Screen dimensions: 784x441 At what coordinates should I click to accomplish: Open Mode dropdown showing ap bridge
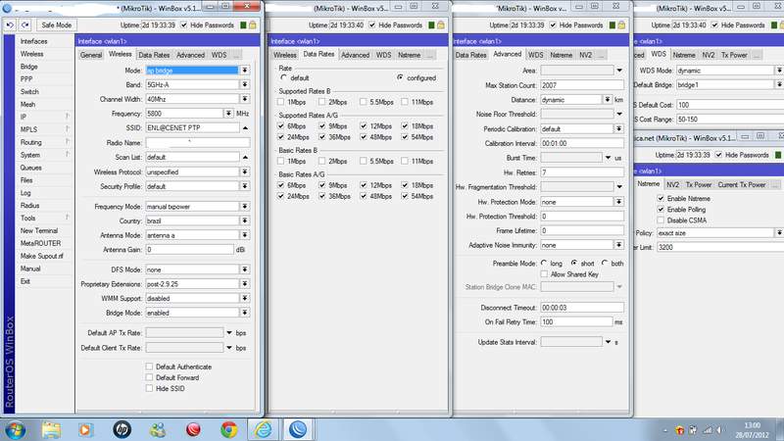(x=245, y=71)
